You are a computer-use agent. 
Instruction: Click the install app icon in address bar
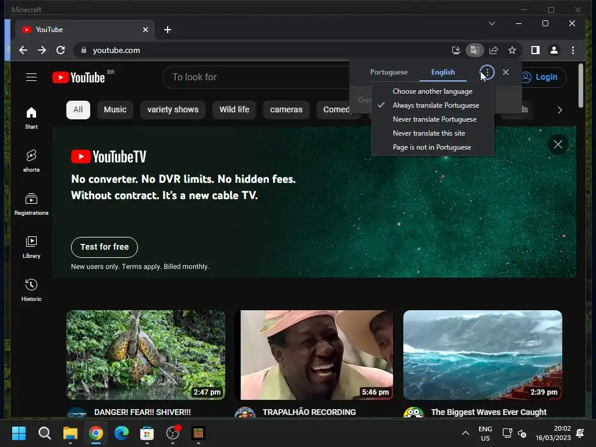pyautogui.click(x=456, y=50)
